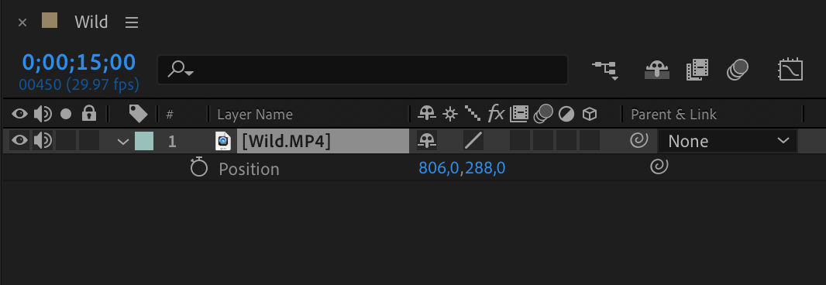
Task: Click the Wild.MP4 layer parent pick whip
Action: point(639,141)
